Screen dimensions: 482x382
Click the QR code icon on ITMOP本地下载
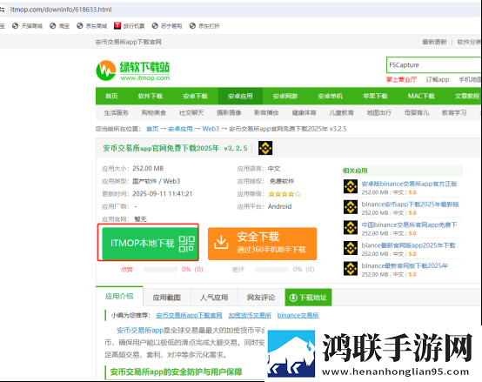tap(187, 244)
